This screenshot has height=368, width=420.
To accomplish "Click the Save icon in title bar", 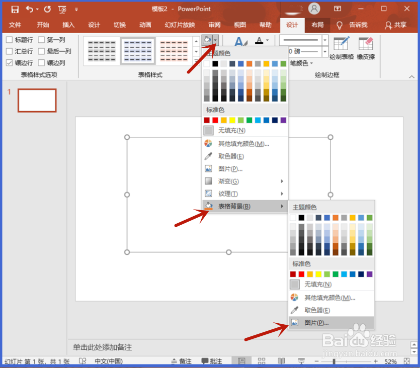I will tap(15, 10).
